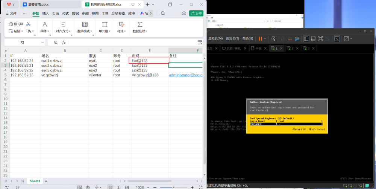Click the administrator@sso link in cell F5
The height and width of the screenshot is (189, 376).
point(186,75)
